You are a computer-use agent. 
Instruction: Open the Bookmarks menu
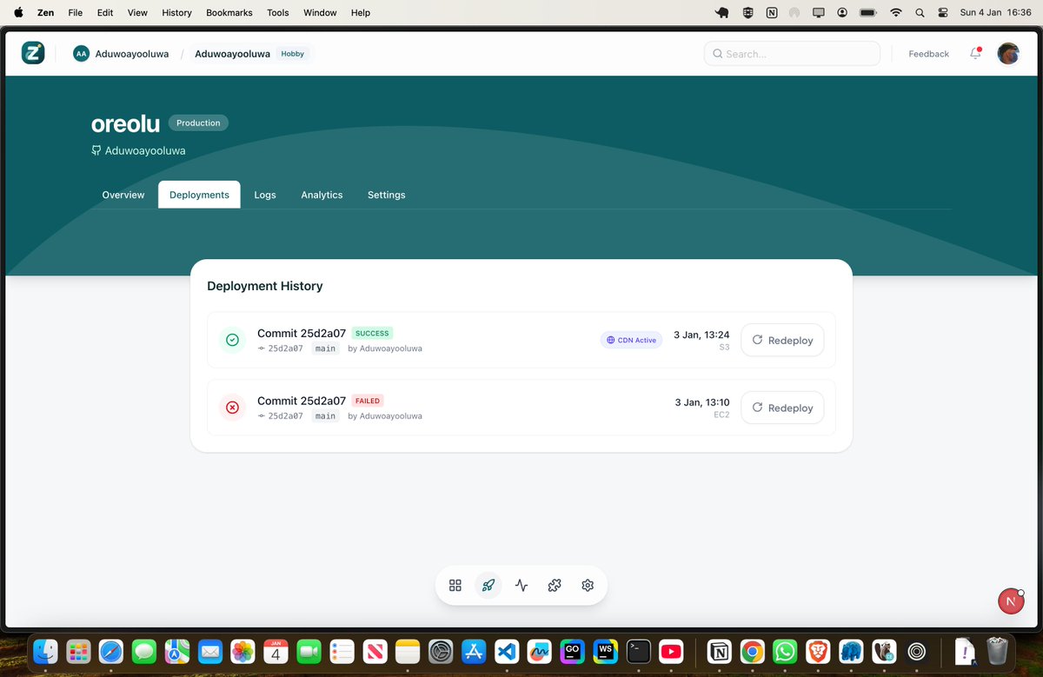point(229,13)
